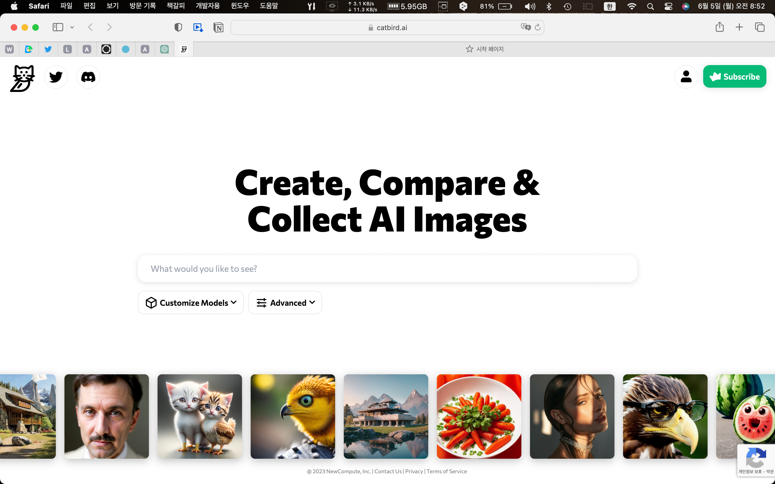The width and height of the screenshot is (775, 484).
Task: Expand the Customize Models dropdown
Action: coord(191,302)
